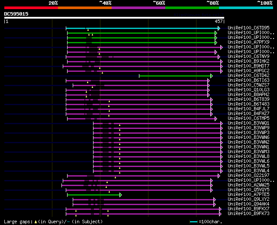
Task: Select the UniRef100_B6TI63 label
Action: [x=248, y=80]
